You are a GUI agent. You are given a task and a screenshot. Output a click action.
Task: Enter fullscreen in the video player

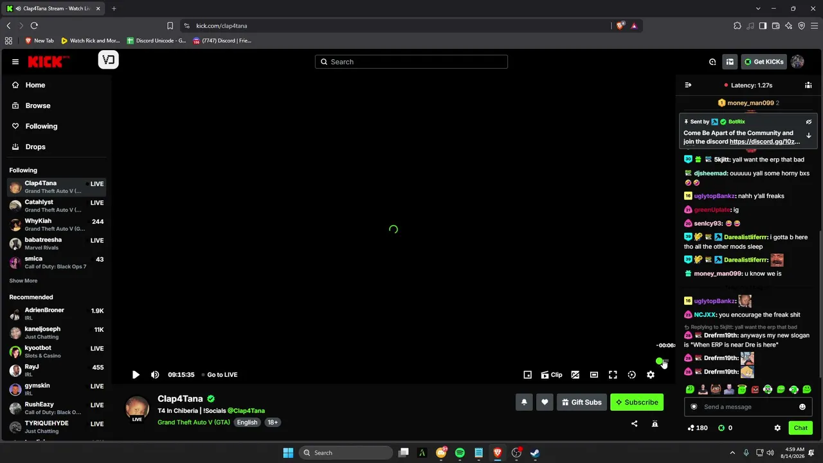coord(613,375)
